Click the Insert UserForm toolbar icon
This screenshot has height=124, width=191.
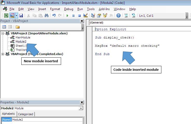point(12,16)
